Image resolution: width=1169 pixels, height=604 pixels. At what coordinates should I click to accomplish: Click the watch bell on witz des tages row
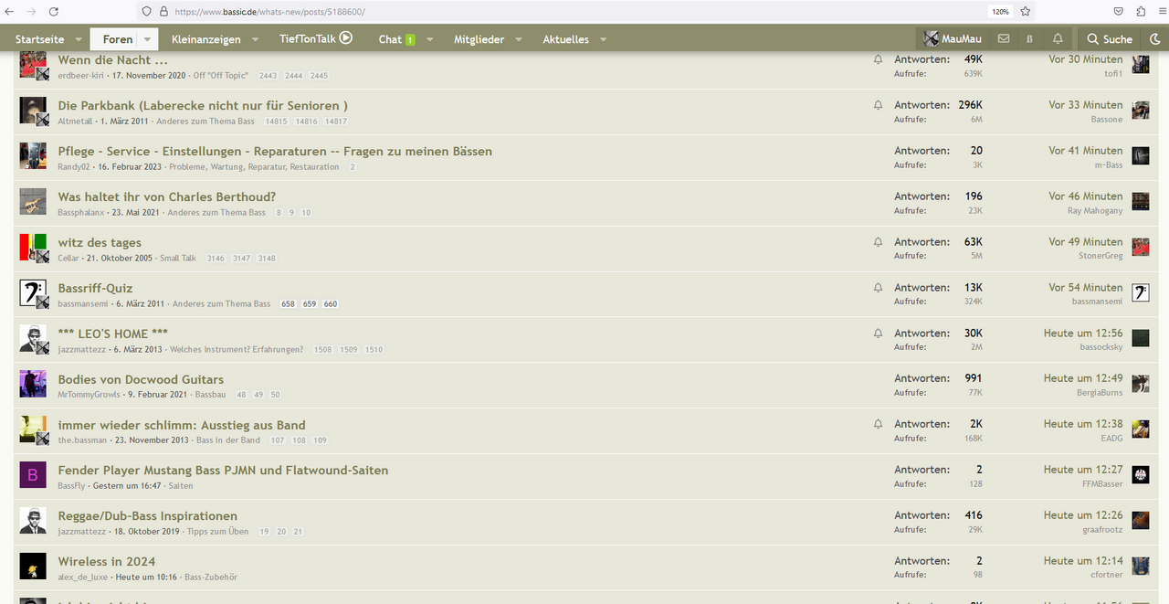(878, 242)
